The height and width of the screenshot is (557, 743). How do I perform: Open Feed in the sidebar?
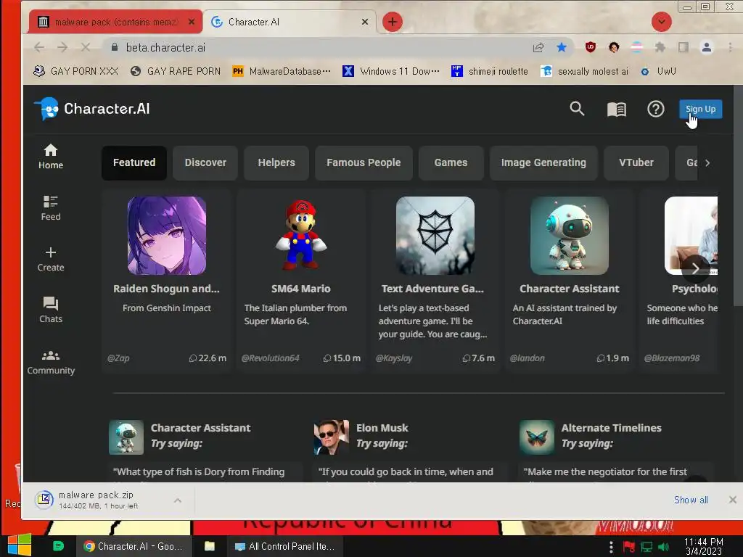point(51,208)
